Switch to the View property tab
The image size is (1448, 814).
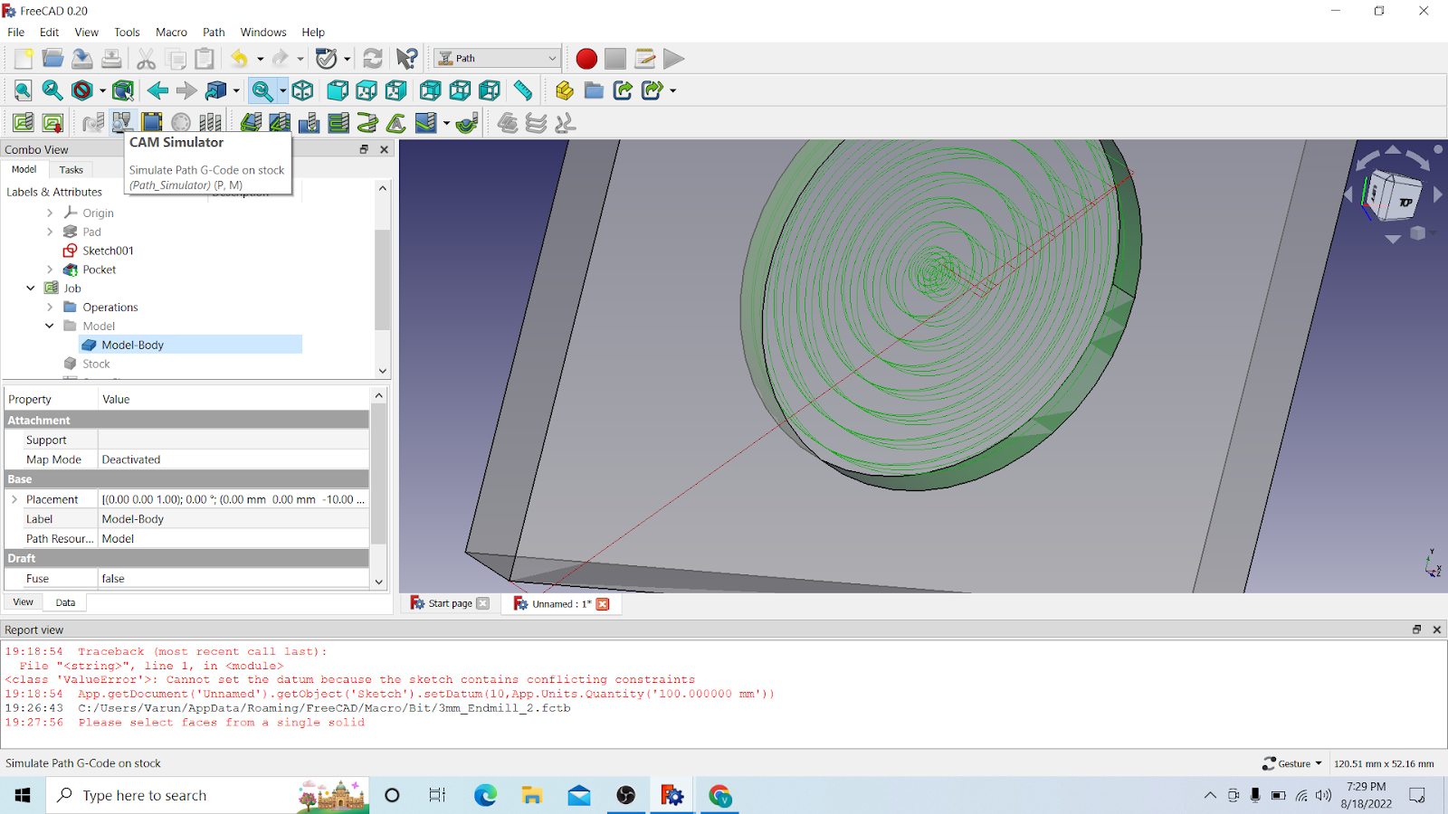(23, 602)
